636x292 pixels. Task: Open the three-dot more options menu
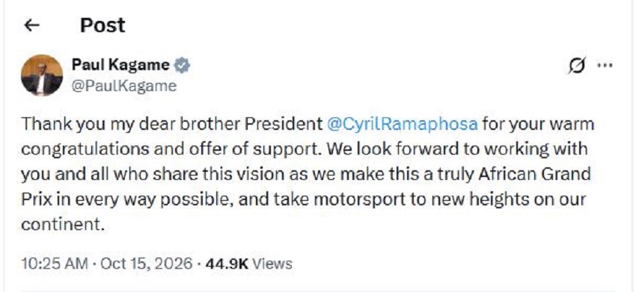point(605,65)
